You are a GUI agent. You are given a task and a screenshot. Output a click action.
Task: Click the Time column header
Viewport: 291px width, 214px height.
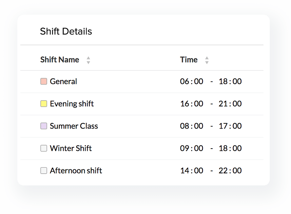[189, 60]
